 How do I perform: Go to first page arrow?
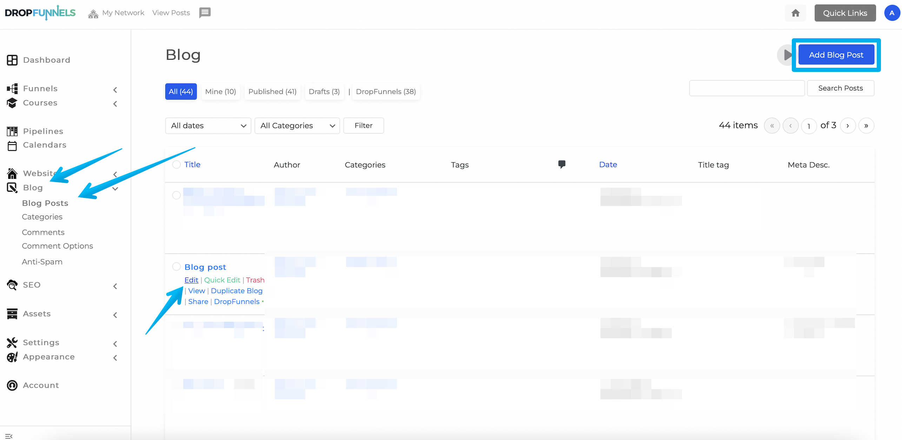point(772,126)
